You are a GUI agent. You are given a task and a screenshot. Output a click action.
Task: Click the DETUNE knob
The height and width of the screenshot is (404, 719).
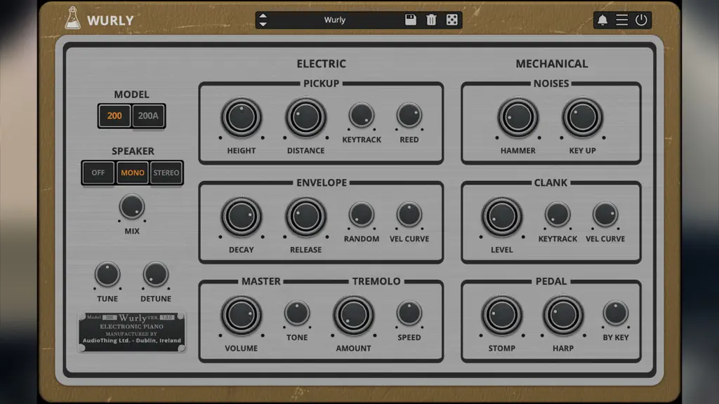[155, 274]
